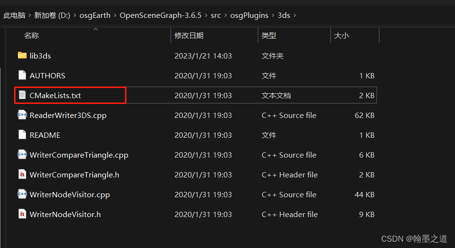Image resolution: width=455 pixels, height=248 pixels.
Task: Expand the chevron after osgEarth breadcrumb
Action: tap(115, 15)
